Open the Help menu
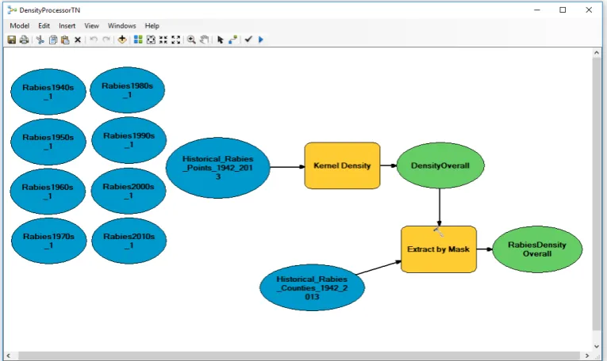Screen dimensions: 607x361 tap(152, 25)
